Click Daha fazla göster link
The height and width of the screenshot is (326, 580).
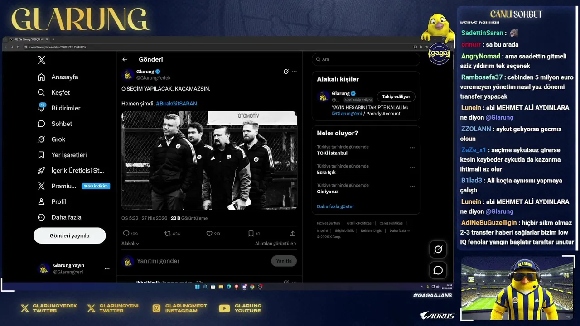pos(335,206)
